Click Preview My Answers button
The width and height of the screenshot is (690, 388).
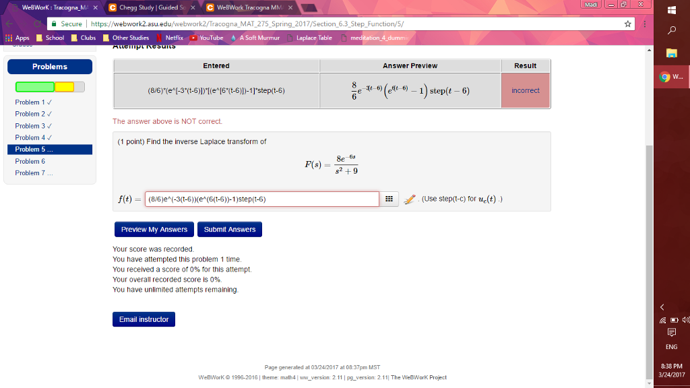coord(154,229)
